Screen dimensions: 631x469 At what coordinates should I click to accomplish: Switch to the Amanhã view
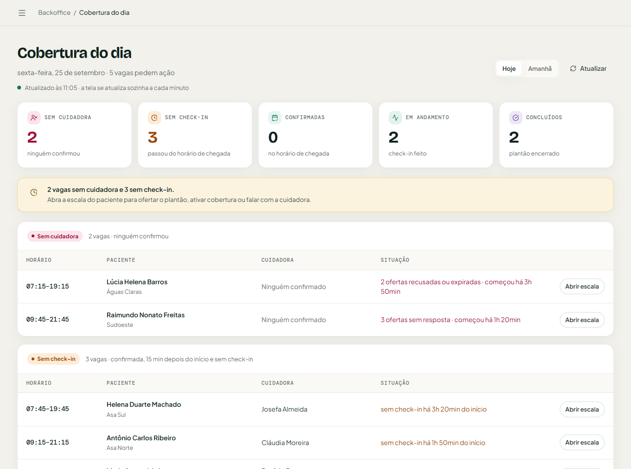coord(540,68)
